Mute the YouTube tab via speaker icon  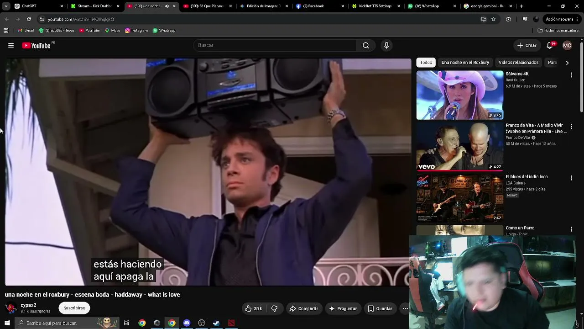point(167,6)
